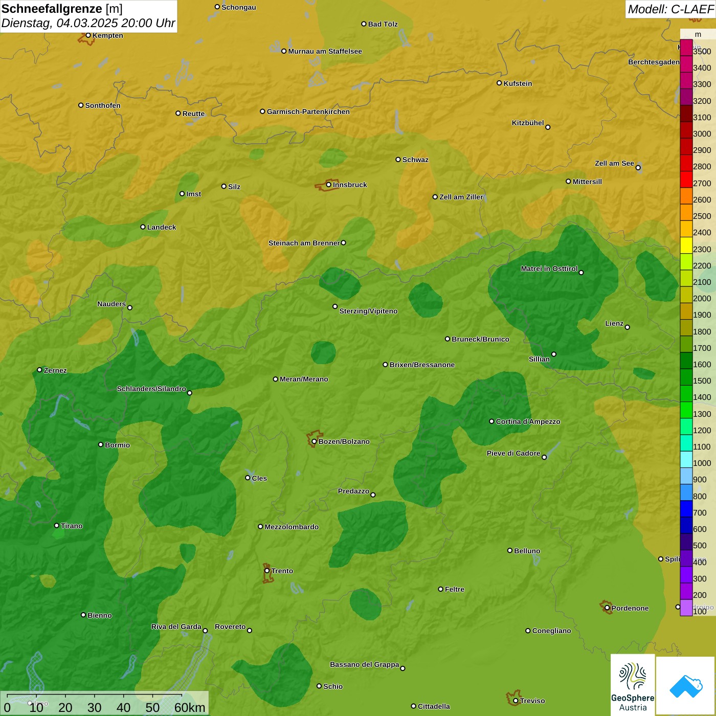The width and height of the screenshot is (716, 716).
Task: Click the Schongau marker dot
Action: [217, 7]
